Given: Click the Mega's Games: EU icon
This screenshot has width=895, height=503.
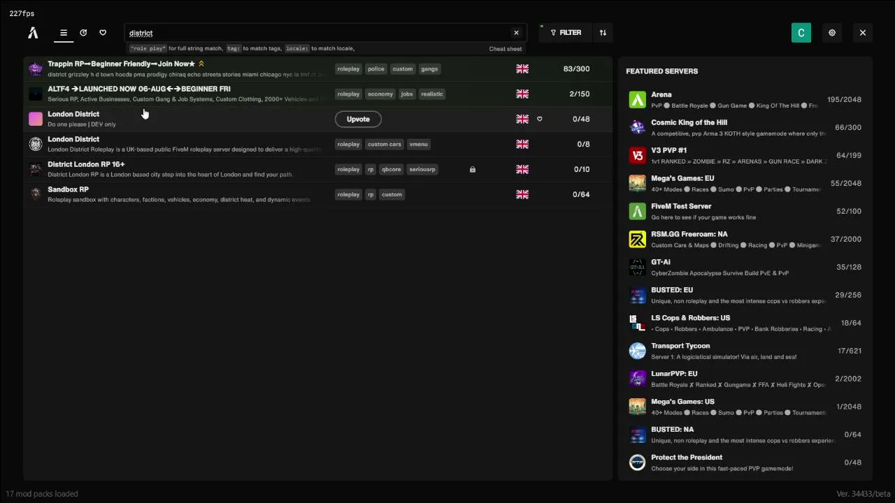Looking at the screenshot, I should 637,183.
